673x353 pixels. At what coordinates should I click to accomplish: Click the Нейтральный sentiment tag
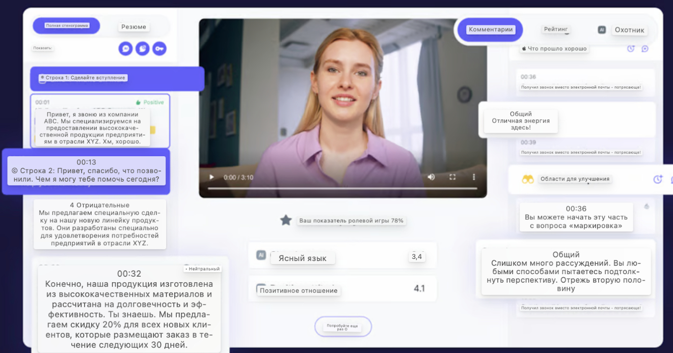(202, 269)
